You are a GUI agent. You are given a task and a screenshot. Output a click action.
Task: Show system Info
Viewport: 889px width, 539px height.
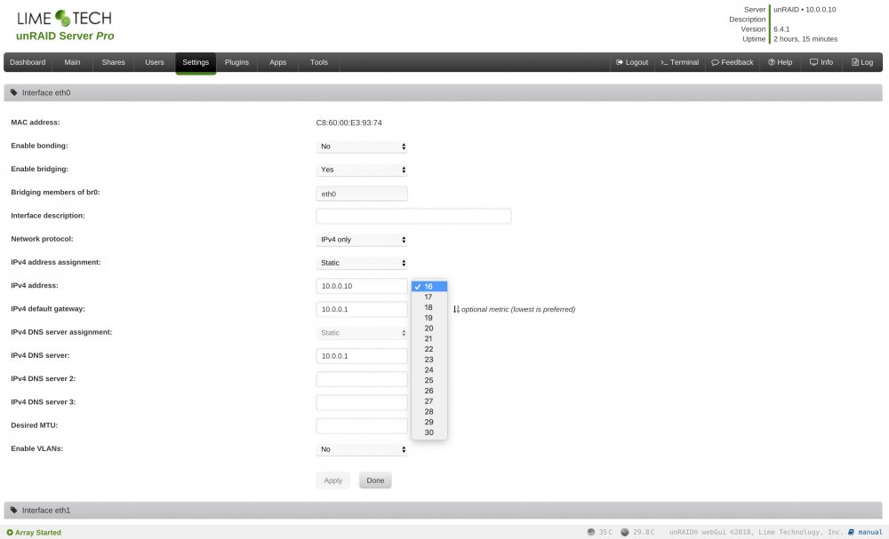(821, 62)
